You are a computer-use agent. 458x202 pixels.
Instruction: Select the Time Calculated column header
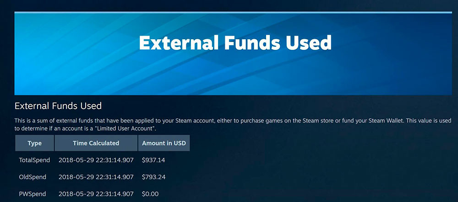click(x=96, y=143)
